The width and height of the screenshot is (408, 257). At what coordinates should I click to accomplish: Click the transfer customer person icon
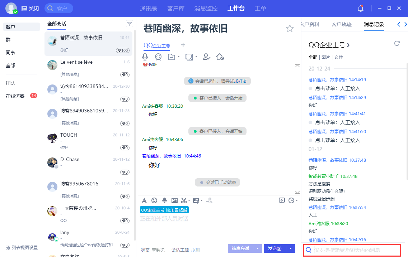[x=207, y=57]
